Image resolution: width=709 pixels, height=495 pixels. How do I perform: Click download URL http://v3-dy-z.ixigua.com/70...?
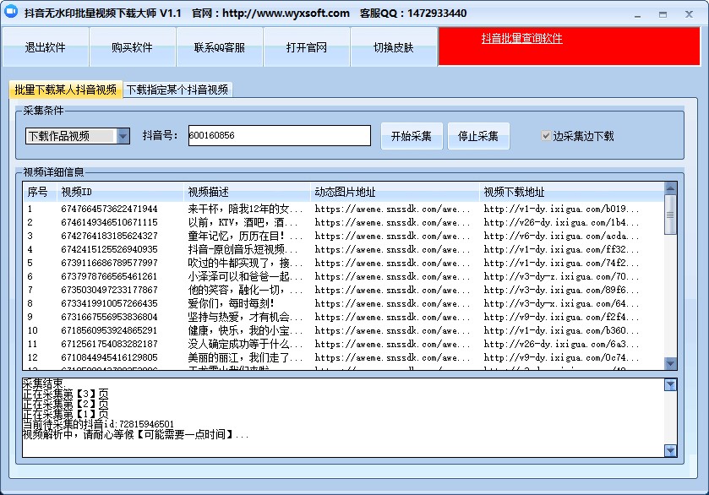[561, 277]
